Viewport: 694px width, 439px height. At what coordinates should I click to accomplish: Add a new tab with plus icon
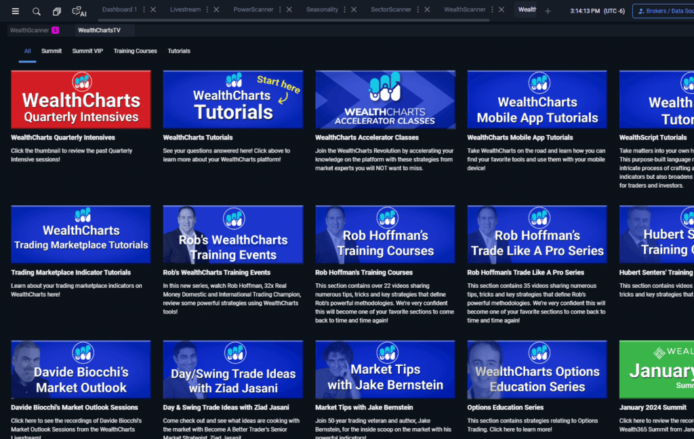548,11
